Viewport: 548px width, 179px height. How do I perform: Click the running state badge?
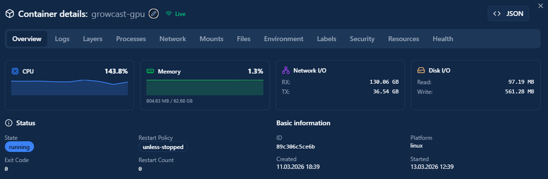(x=19, y=147)
